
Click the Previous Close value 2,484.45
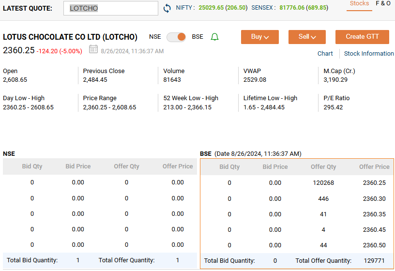point(95,80)
